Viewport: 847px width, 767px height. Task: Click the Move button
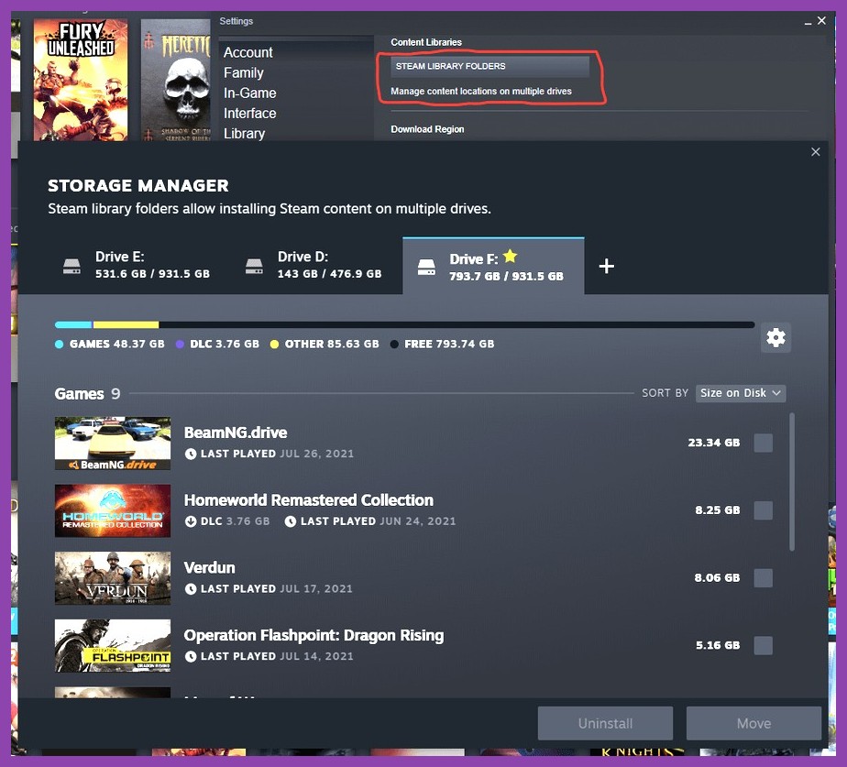tap(753, 723)
